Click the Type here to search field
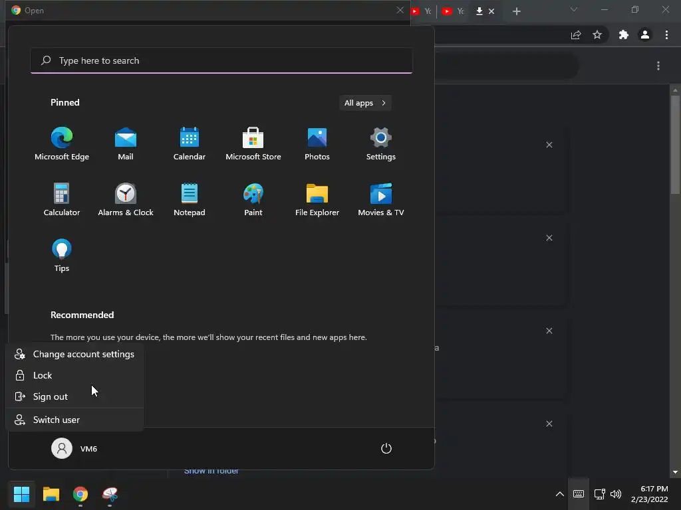 (x=221, y=60)
